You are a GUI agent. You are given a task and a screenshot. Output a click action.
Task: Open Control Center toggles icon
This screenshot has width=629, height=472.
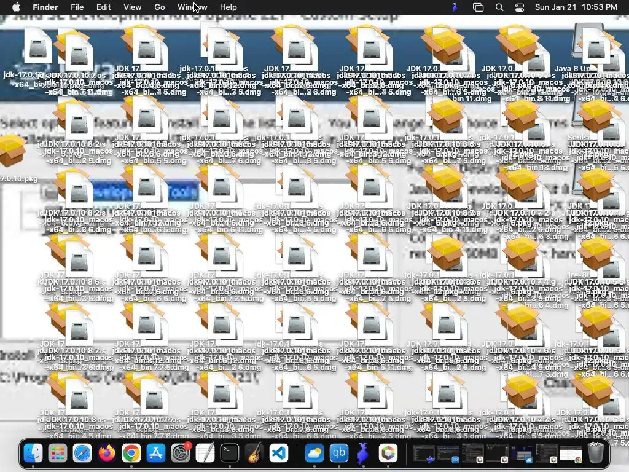click(520, 7)
